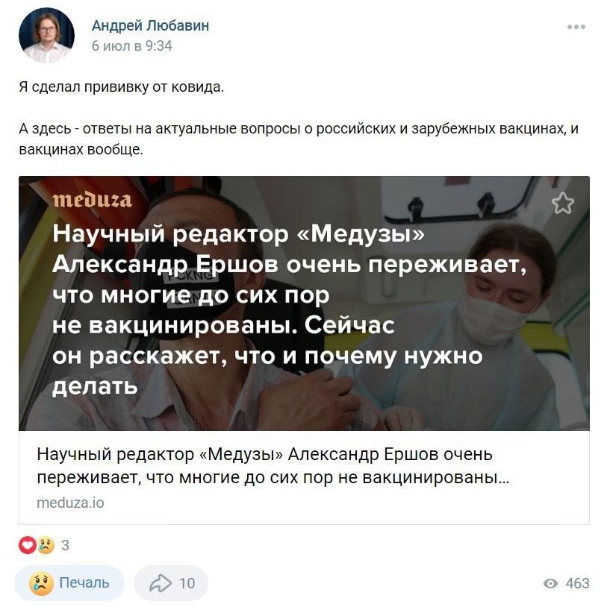The width and height of the screenshot is (607, 607).
Task: Click Андрей Любавин's profile avatar
Action: pos(46,35)
